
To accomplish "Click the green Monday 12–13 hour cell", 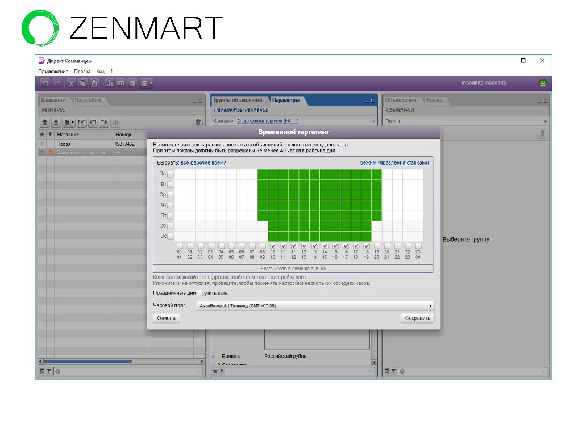I will [304, 174].
